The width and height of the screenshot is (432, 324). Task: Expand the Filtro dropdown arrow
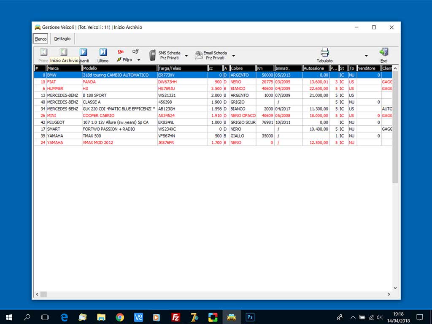coord(139,60)
